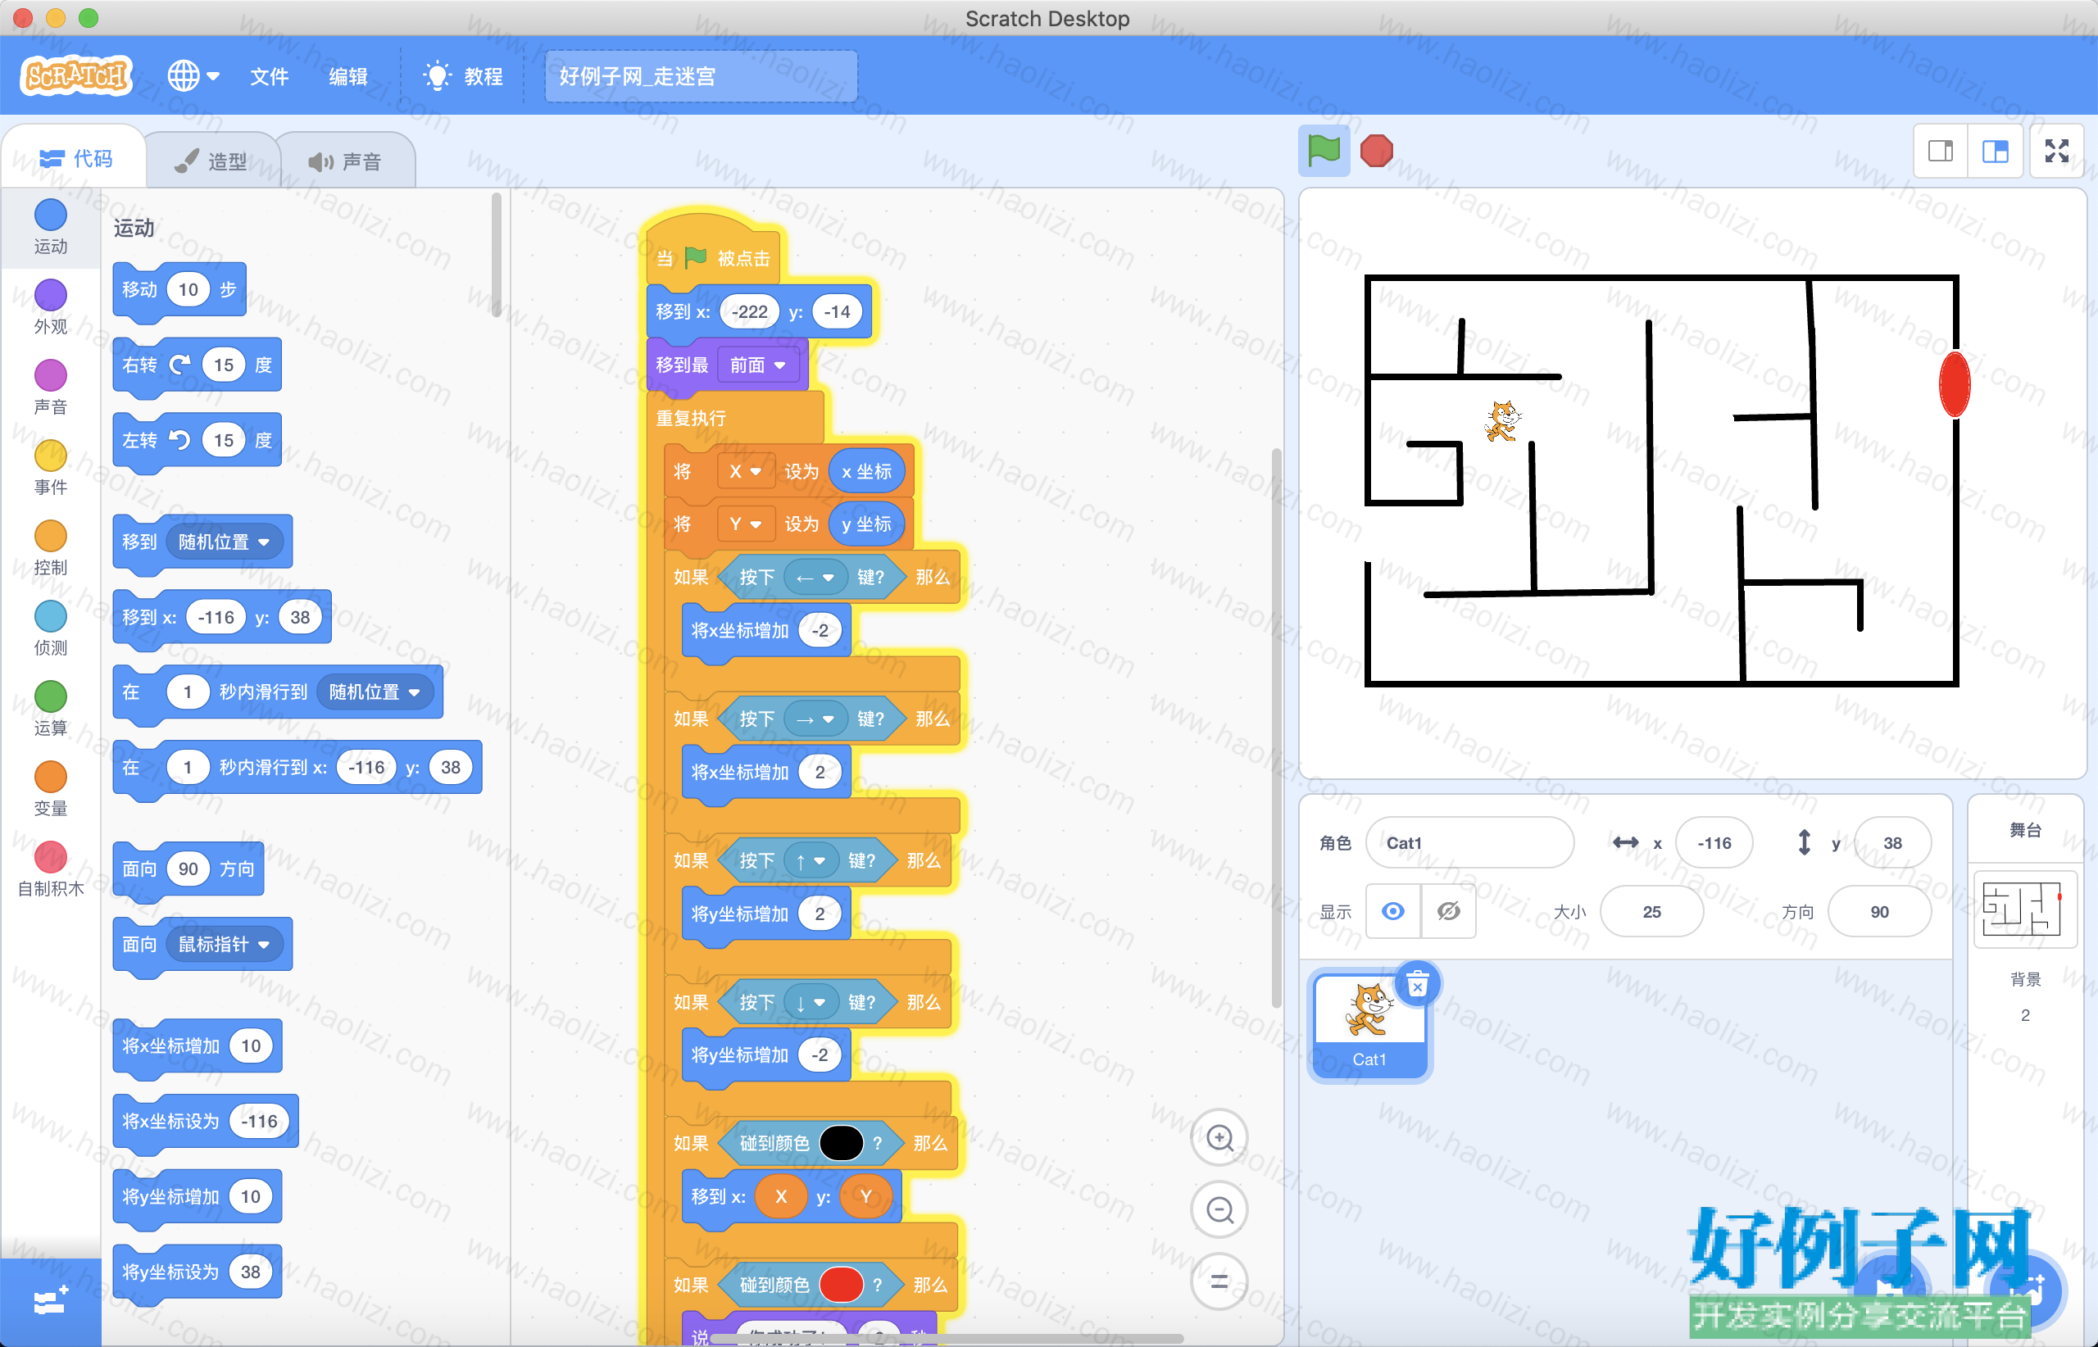Open left arrow key dropdown
The height and width of the screenshot is (1347, 2098).
click(x=815, y=578)
